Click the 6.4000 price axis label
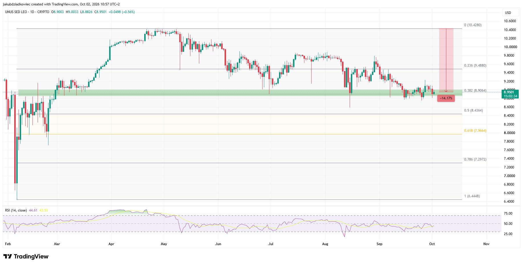The height and width of the screenshot is (265, 523). (509, 202)
